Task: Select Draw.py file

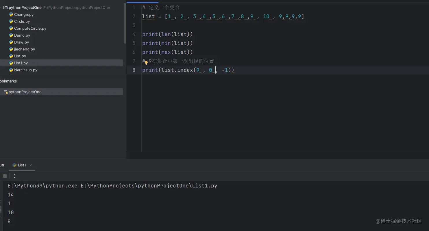Action: tap(21, 42)
